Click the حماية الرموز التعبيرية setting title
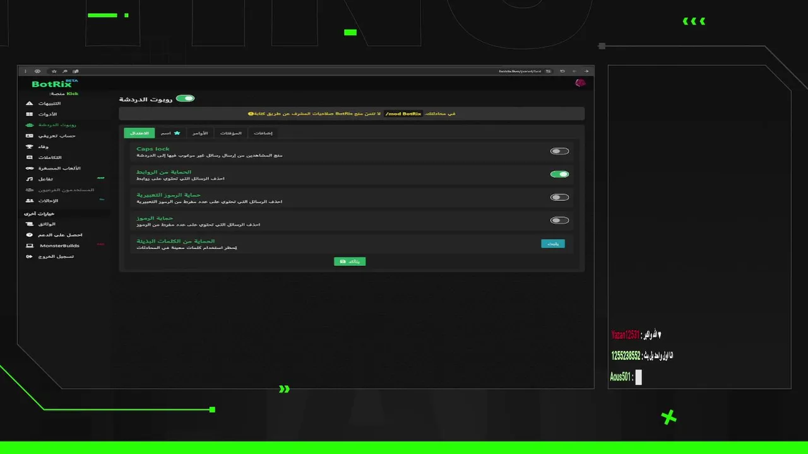808x454 pixels. coord(167,195)
